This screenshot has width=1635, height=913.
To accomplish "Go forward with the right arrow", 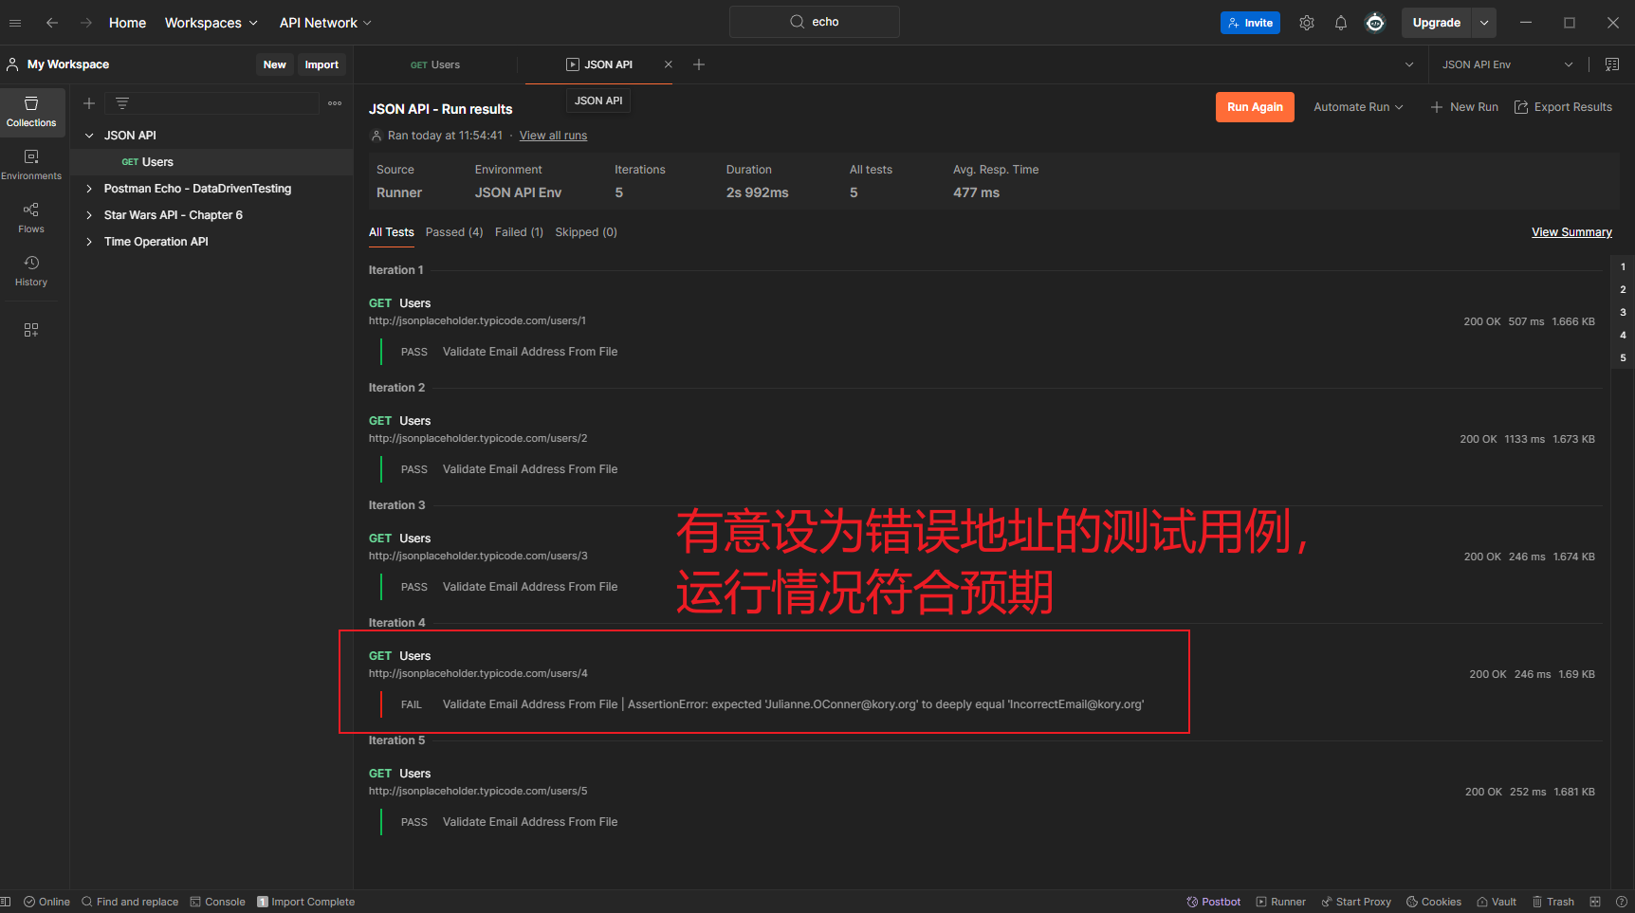I will 86,23.
